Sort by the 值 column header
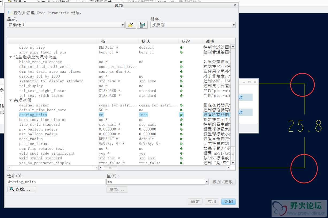Image resolution: width=328 pixels, height=218 pixels. (118, 41)
